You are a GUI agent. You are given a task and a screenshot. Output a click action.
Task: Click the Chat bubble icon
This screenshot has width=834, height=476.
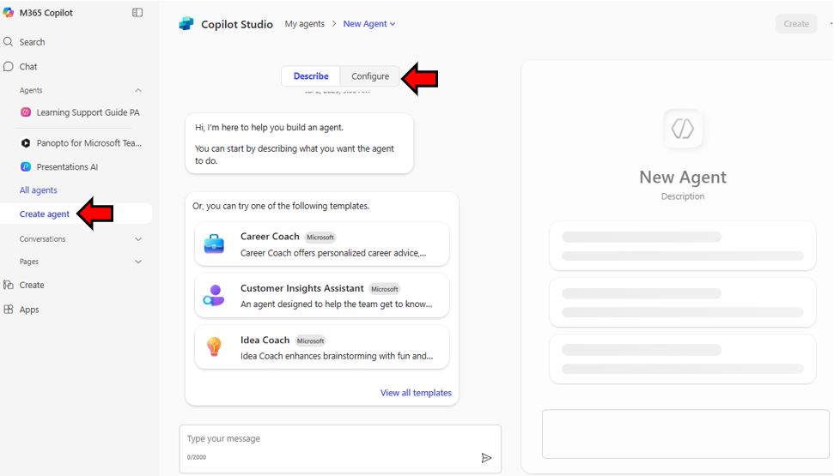point(8,66)
